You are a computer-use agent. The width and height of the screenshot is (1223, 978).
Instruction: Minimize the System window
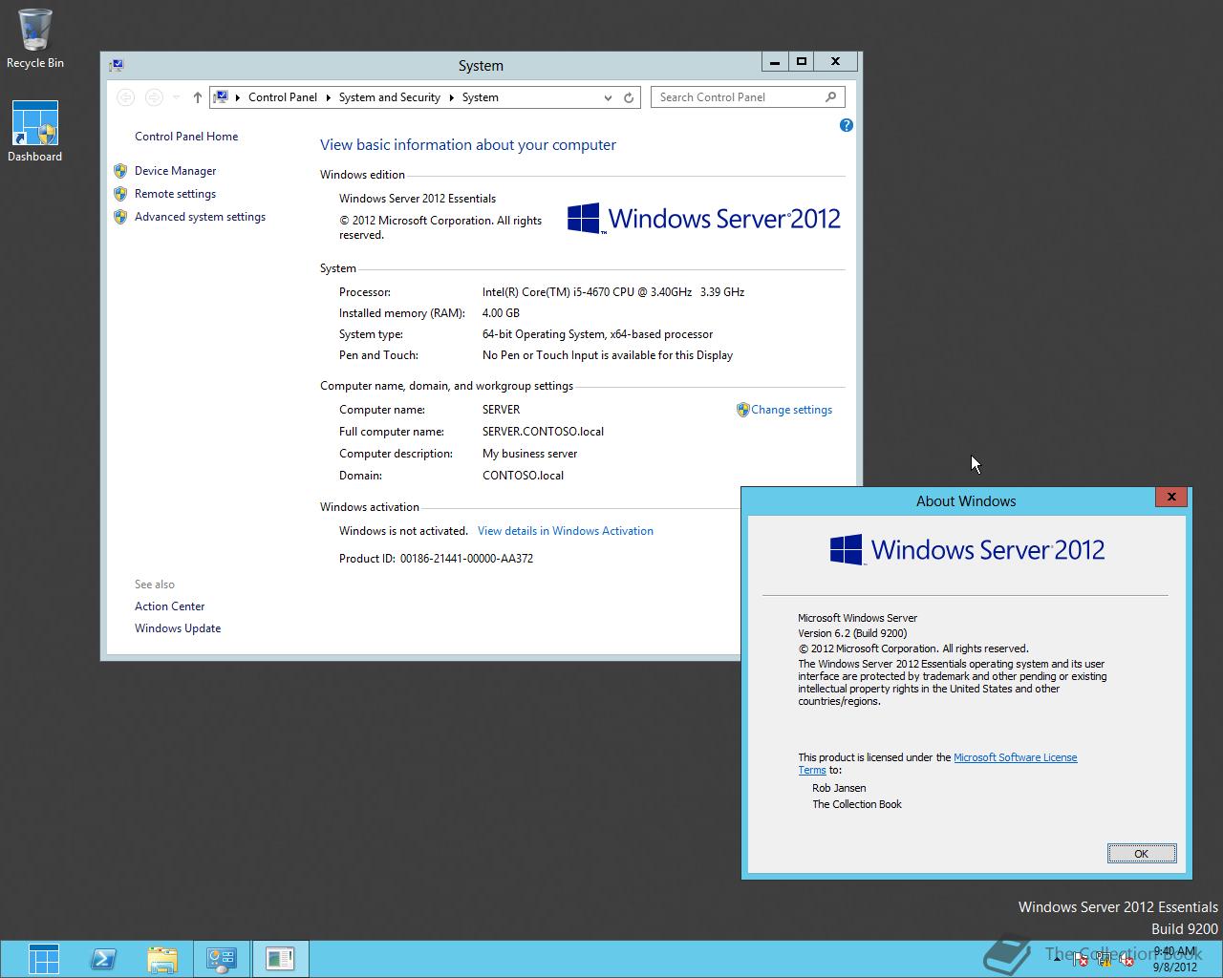click(775, 62)
